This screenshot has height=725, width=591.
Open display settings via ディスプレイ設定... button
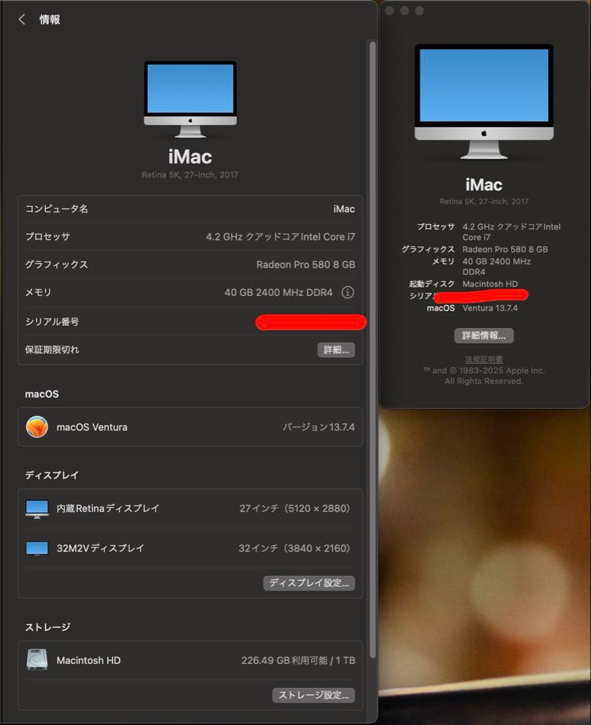click(310, 583)
